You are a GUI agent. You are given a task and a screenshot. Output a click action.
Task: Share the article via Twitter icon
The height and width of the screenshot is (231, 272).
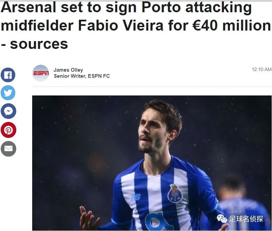8,93
